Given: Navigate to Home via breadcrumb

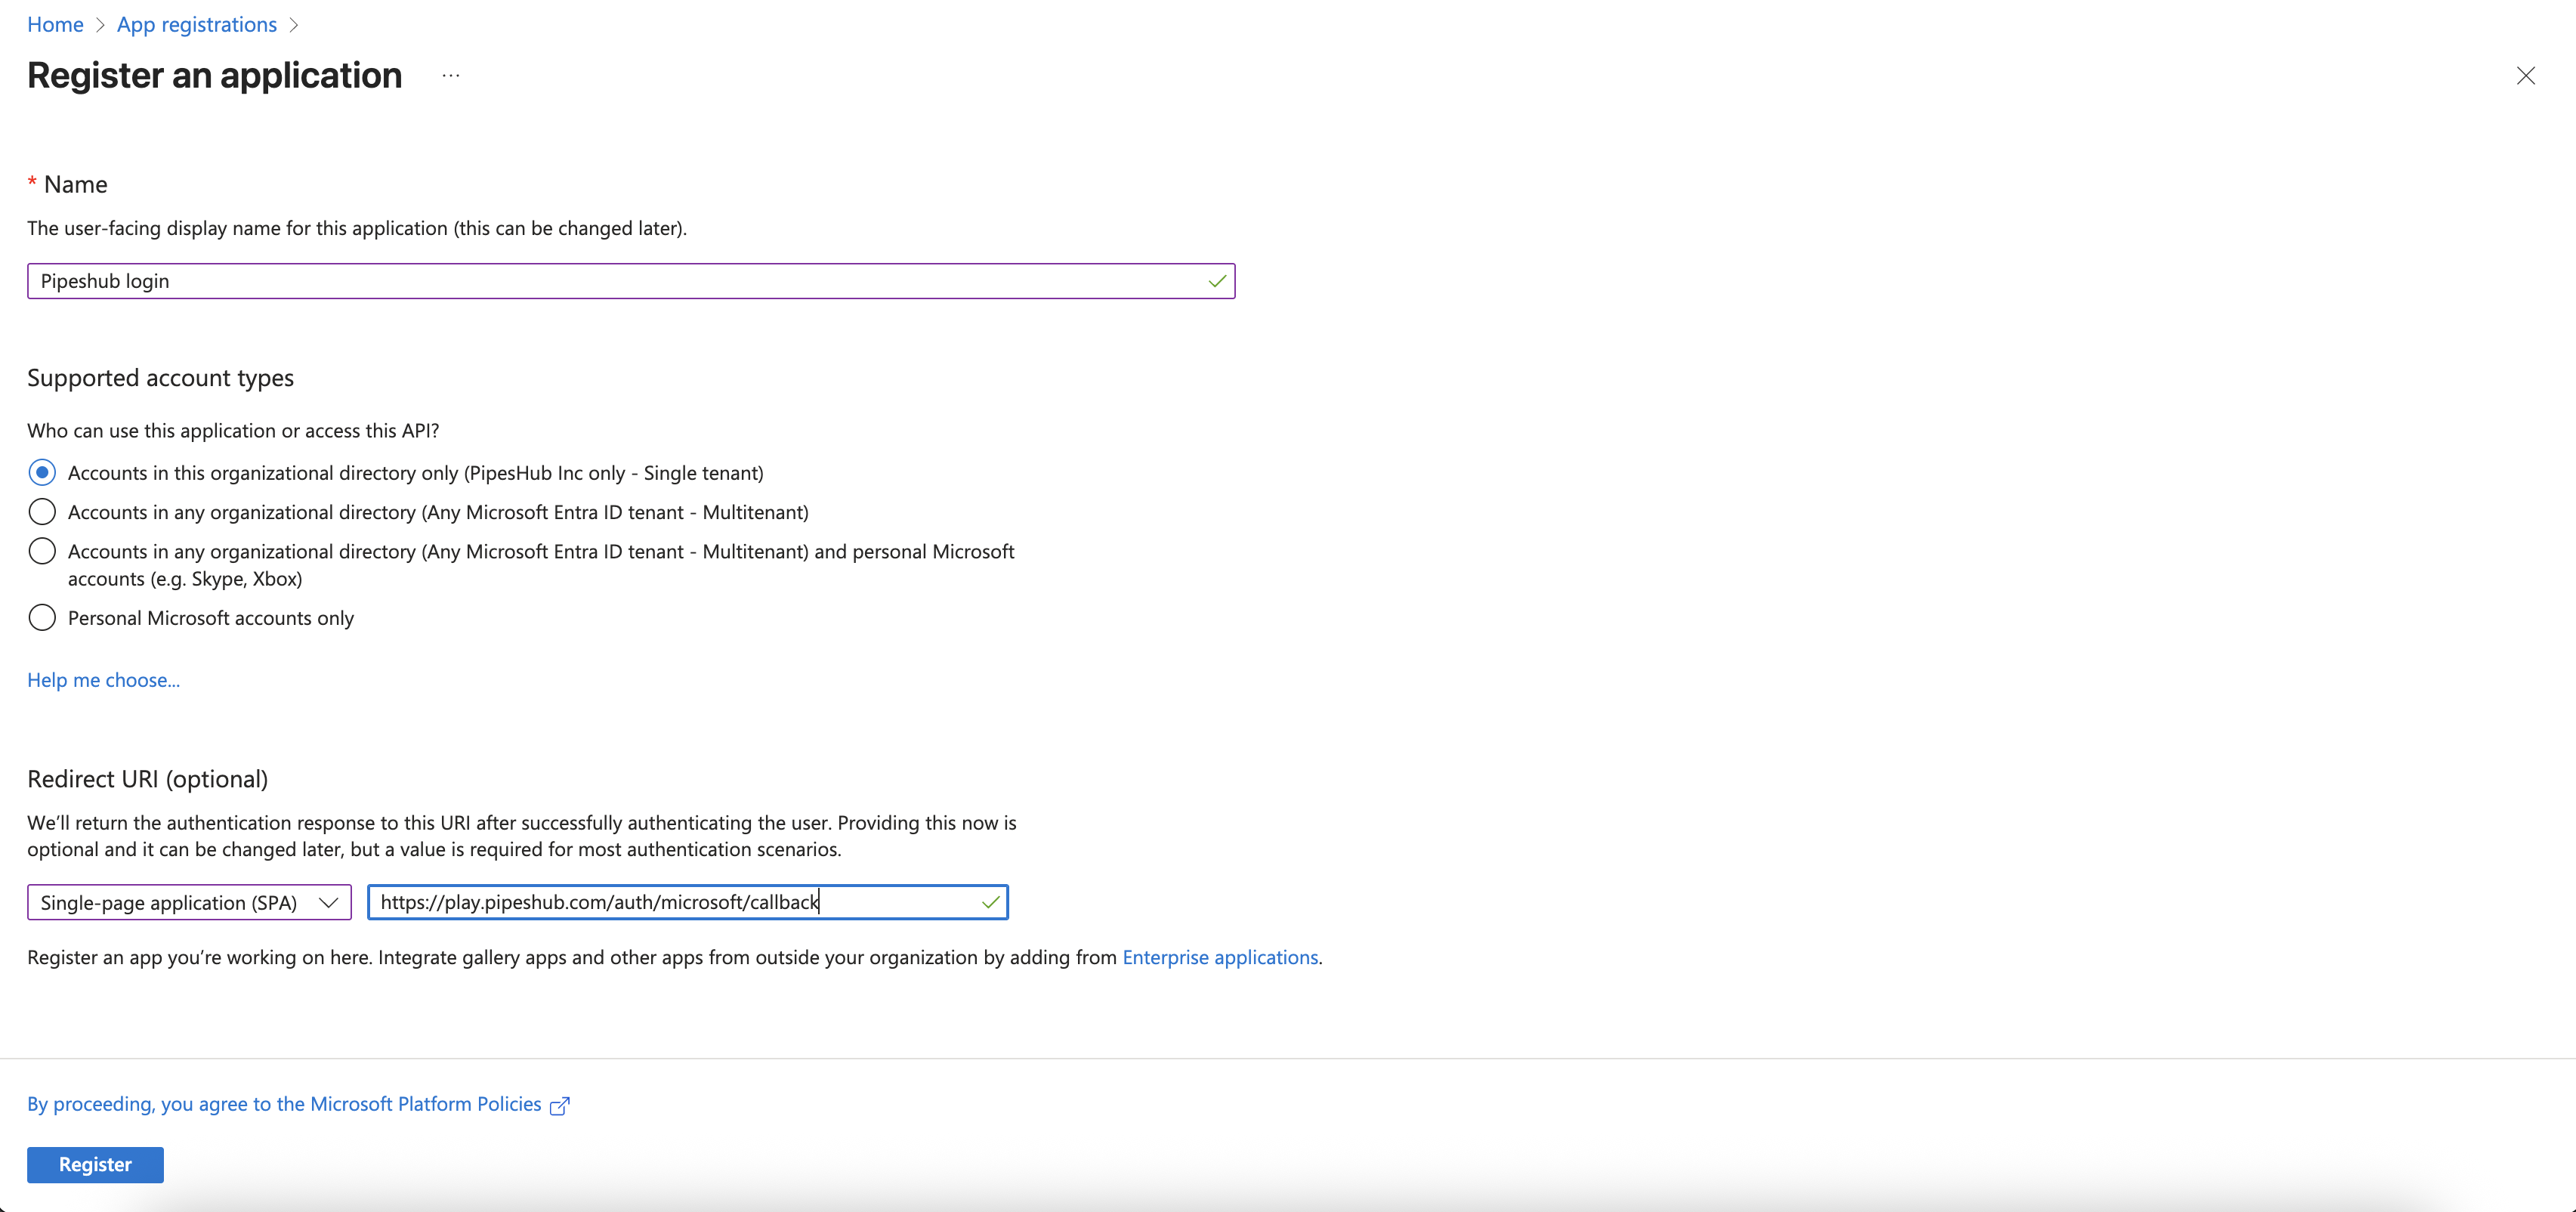Looking at the screenshot, I should point(55,24).
